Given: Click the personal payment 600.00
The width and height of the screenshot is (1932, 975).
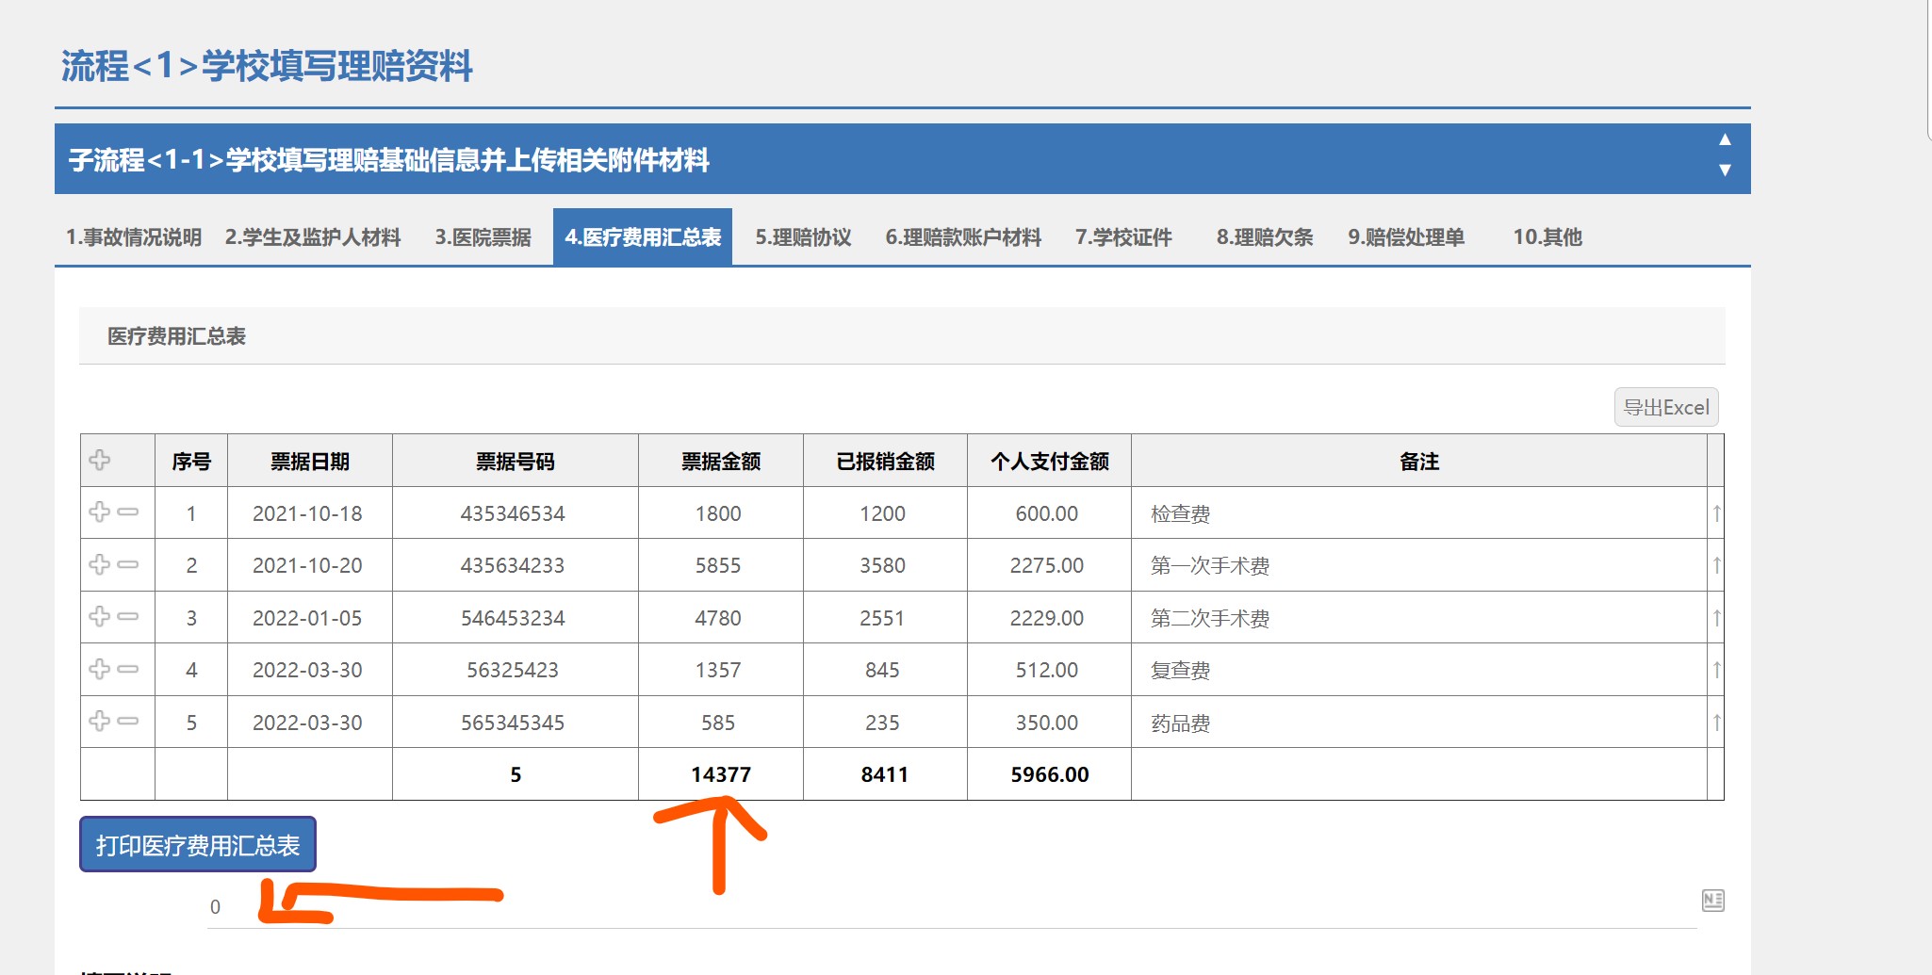Looking at the screenshot, I should coord(1047,513).
